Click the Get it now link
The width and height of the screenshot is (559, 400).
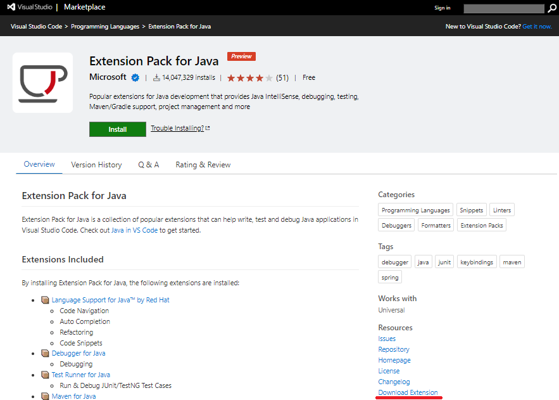point(537,27)
